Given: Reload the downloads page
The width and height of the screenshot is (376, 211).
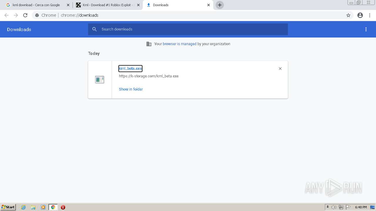Looking at the screenshot, I should [x=25, y=15].
